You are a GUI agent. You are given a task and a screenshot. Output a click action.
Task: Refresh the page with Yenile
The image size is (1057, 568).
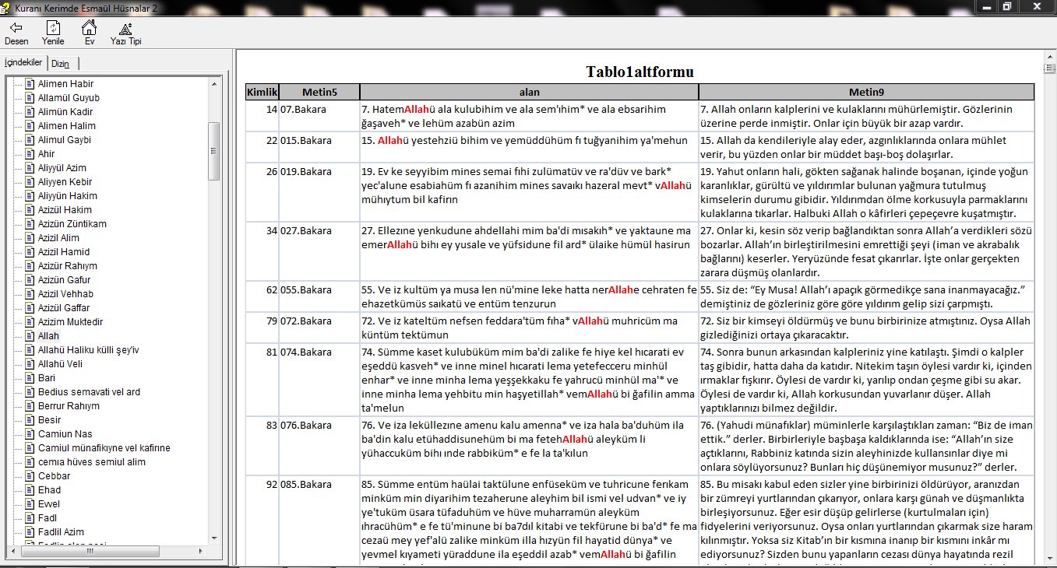click(53, 27)
